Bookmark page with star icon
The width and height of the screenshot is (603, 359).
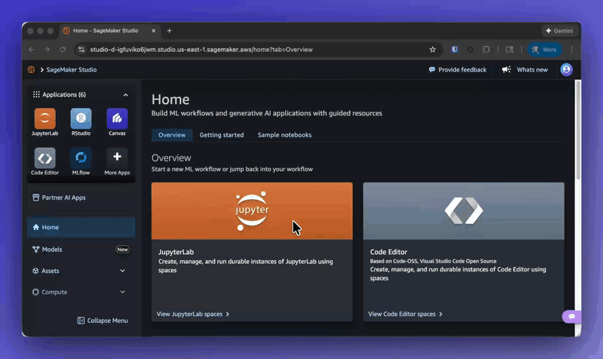433,50
